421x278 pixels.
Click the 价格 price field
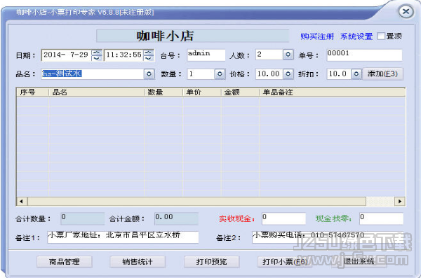(x=269, y=74)
